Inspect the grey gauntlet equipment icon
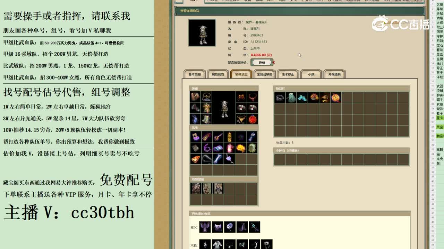 click(196, 108)
